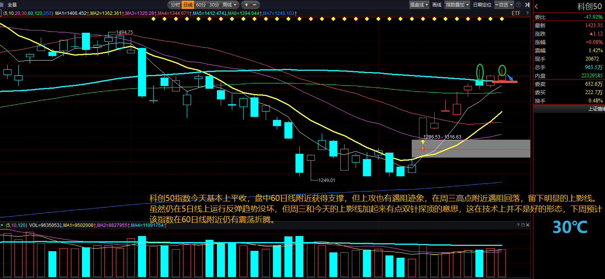Open the 周线 period dropdown
Image resolution: width=605 pixels, height=279 pixels.
click(229, 5)
